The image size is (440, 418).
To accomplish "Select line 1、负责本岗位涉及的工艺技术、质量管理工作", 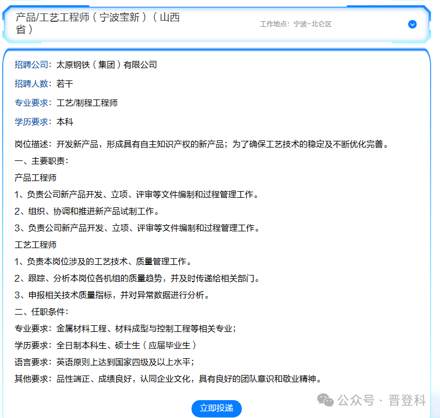I will coord(103,262).
